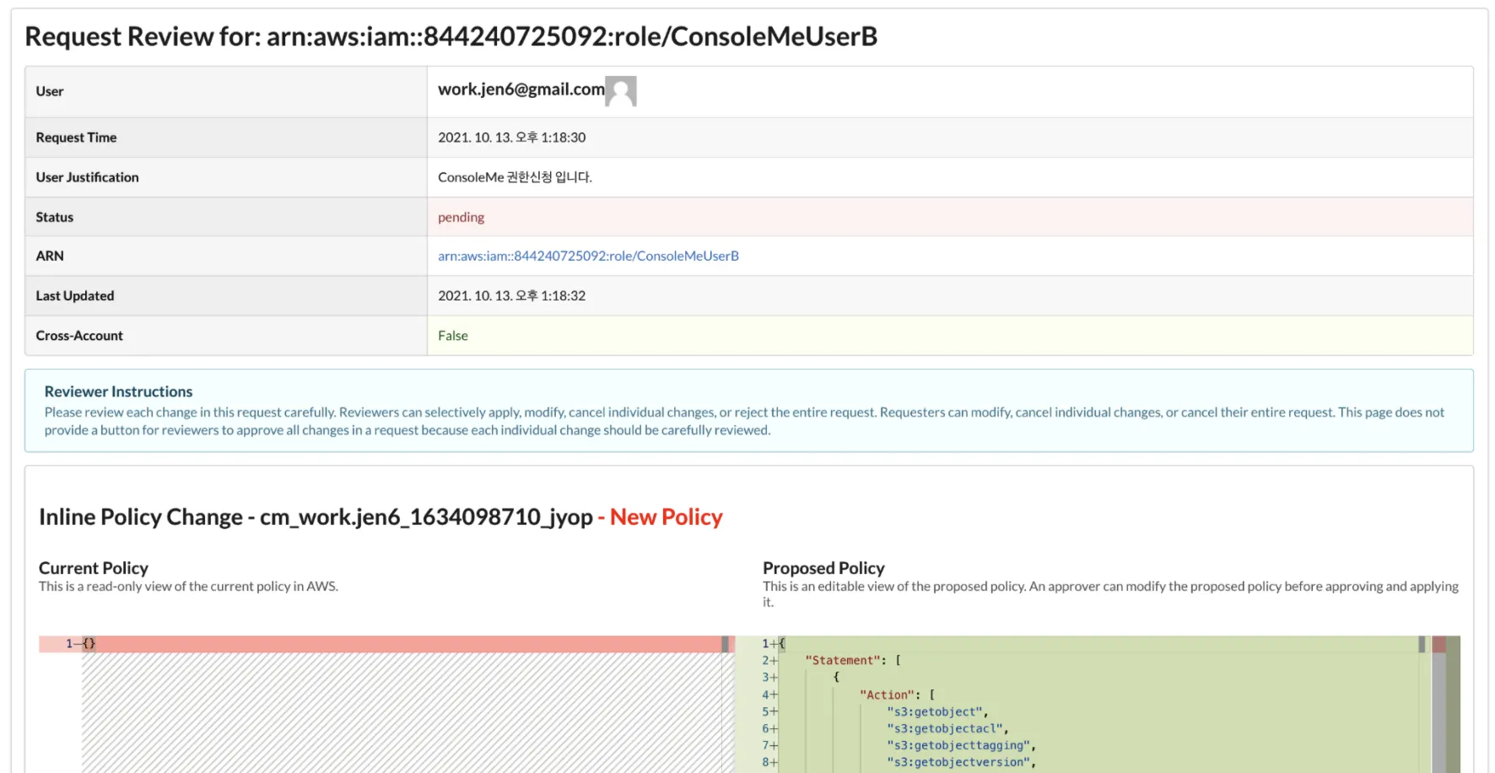The height and width of the screenshot is (773, 1495).
Task: Place cursor on the "Statement" line in the proposed policy
Action: [853, 661]
